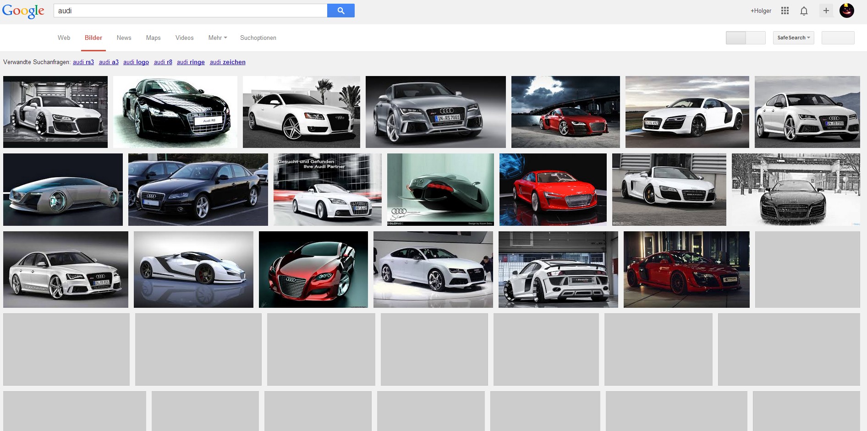Open the profile avatar menu
Viewport: 867px width, 431px height.
(x=847, y=11)
